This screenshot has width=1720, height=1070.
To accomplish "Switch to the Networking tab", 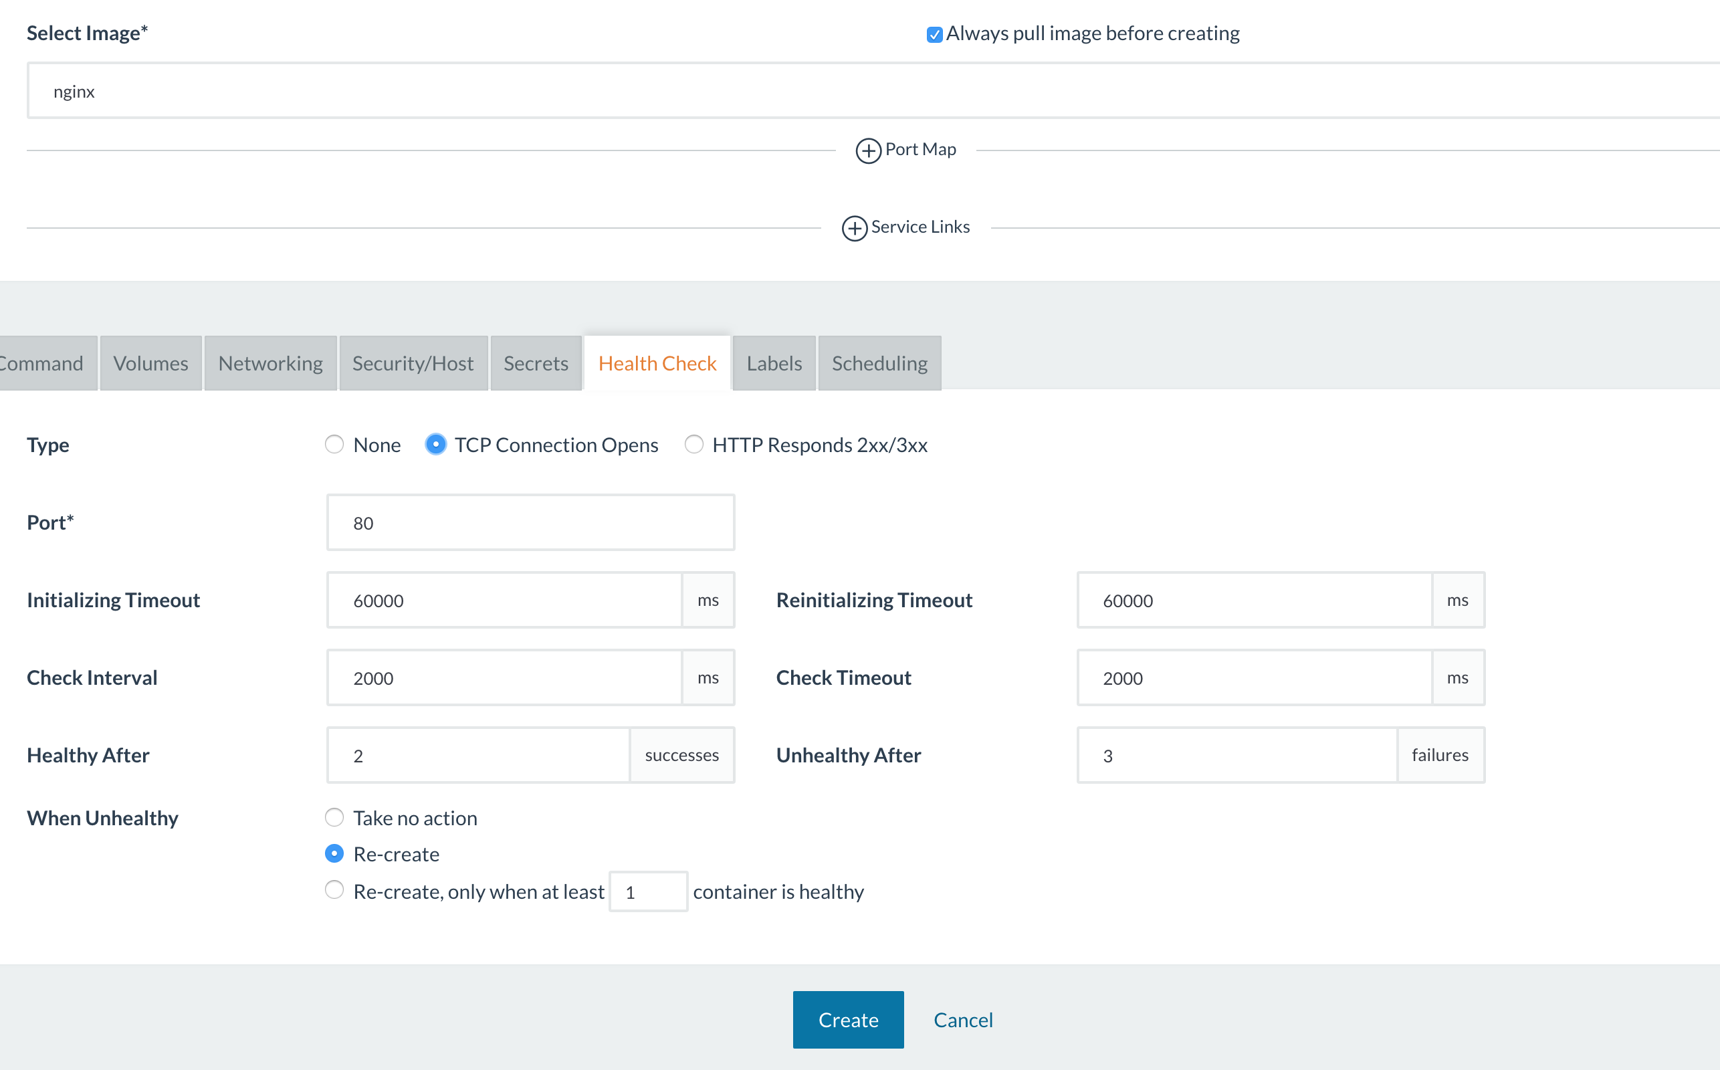I will 271,362.
